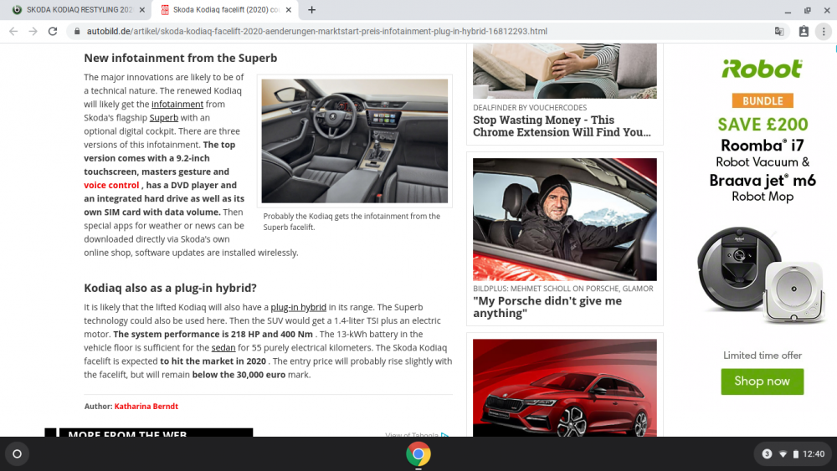The height and width of the screenshot is (471, 837).
Task: Click the address bar URL
Action: tap(317, 32)
